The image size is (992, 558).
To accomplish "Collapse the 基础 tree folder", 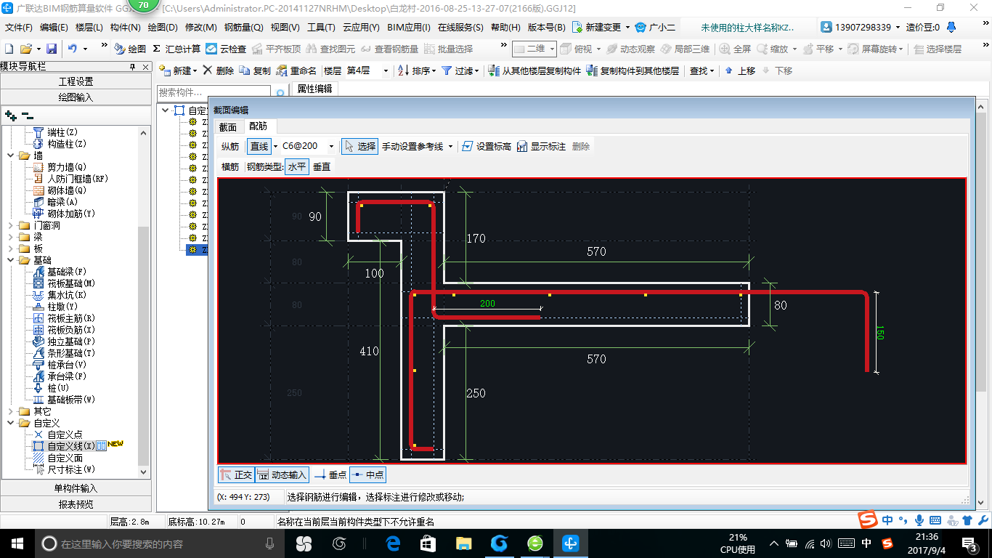I will pyautogui.click(x=10, y=260).
